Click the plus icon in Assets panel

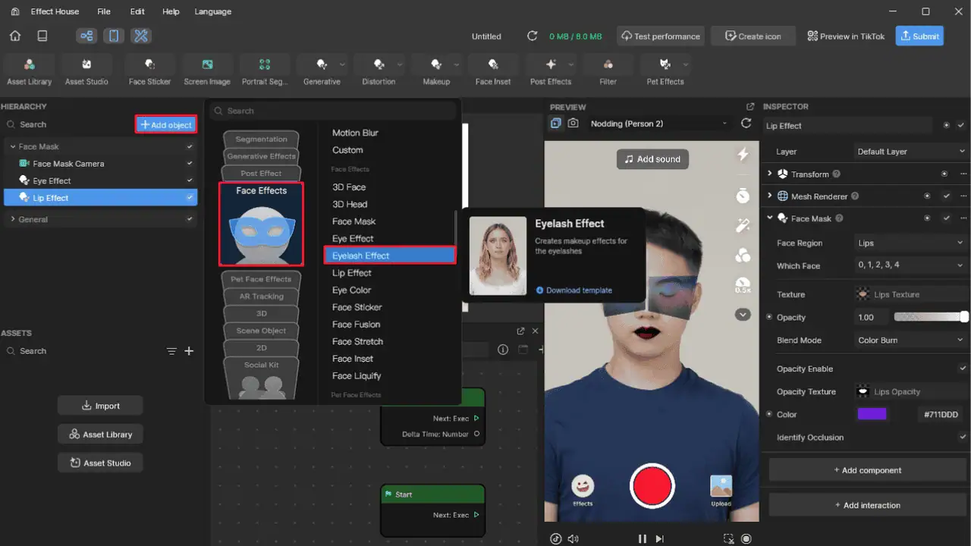(x=190, y=351)
